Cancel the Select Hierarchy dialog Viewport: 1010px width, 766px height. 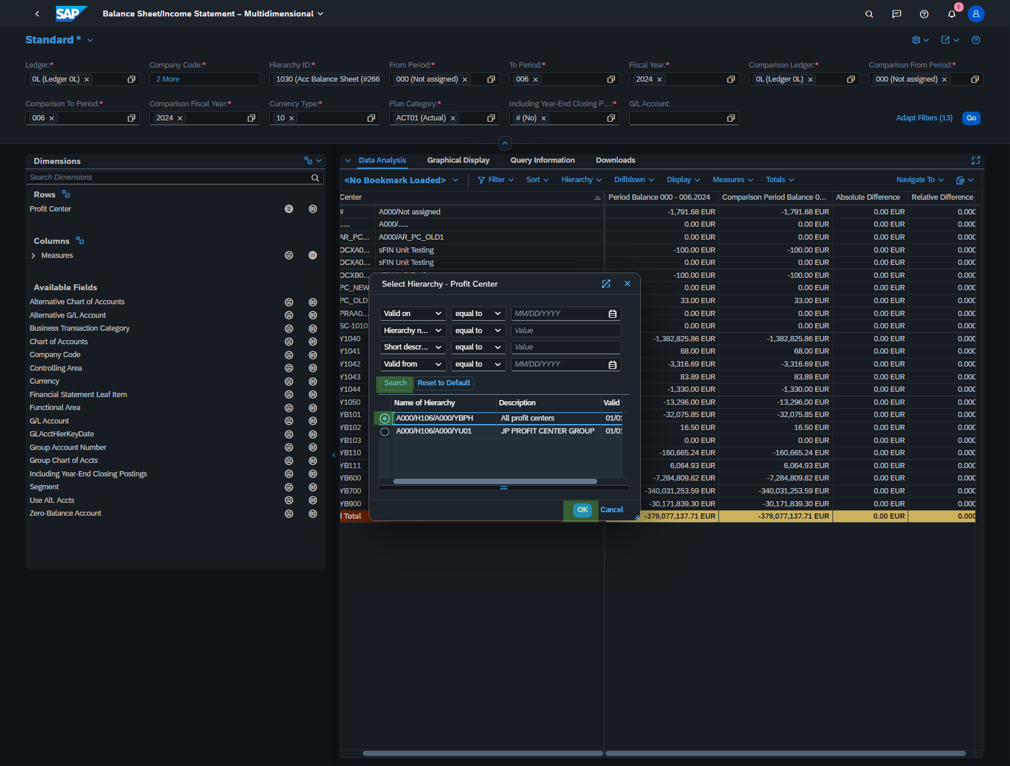coord(611,510)
